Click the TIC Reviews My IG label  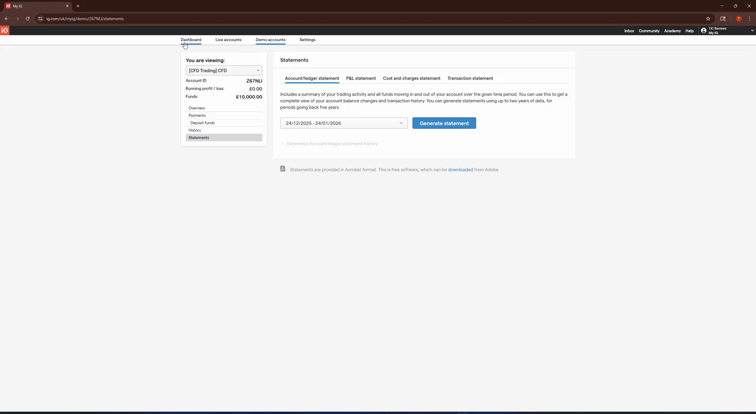coord(717,31)
